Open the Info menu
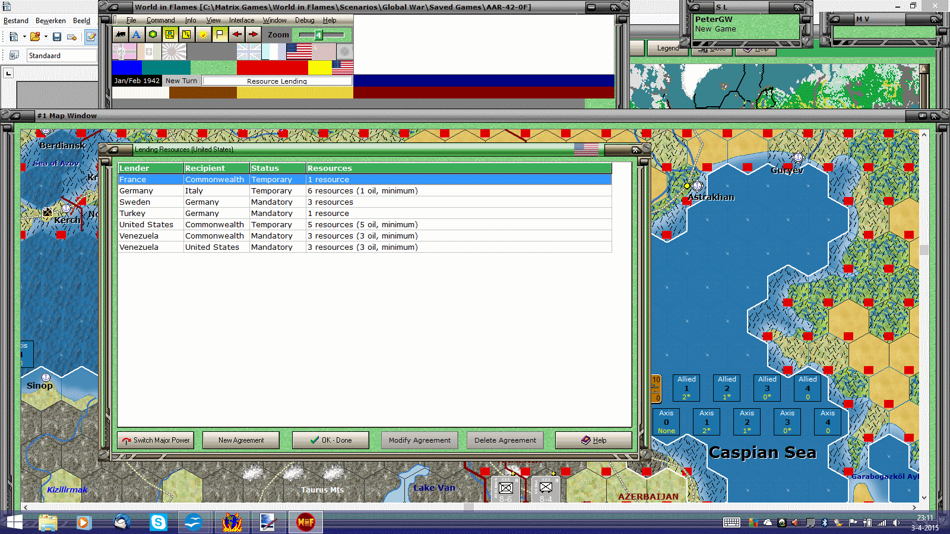950x534 pixels. point(190,20)
